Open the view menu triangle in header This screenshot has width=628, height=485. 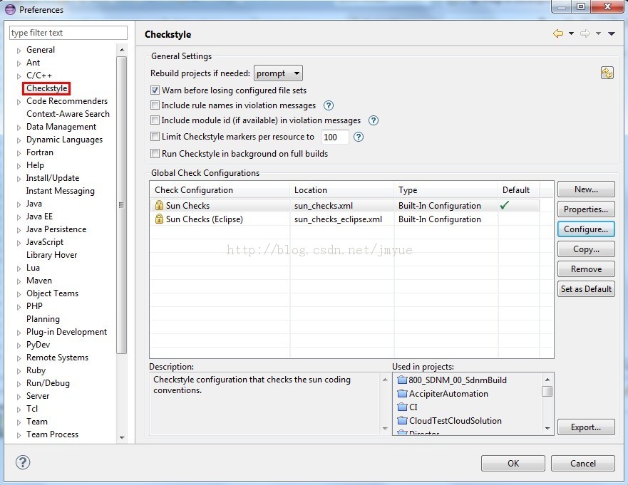point(612,34)
